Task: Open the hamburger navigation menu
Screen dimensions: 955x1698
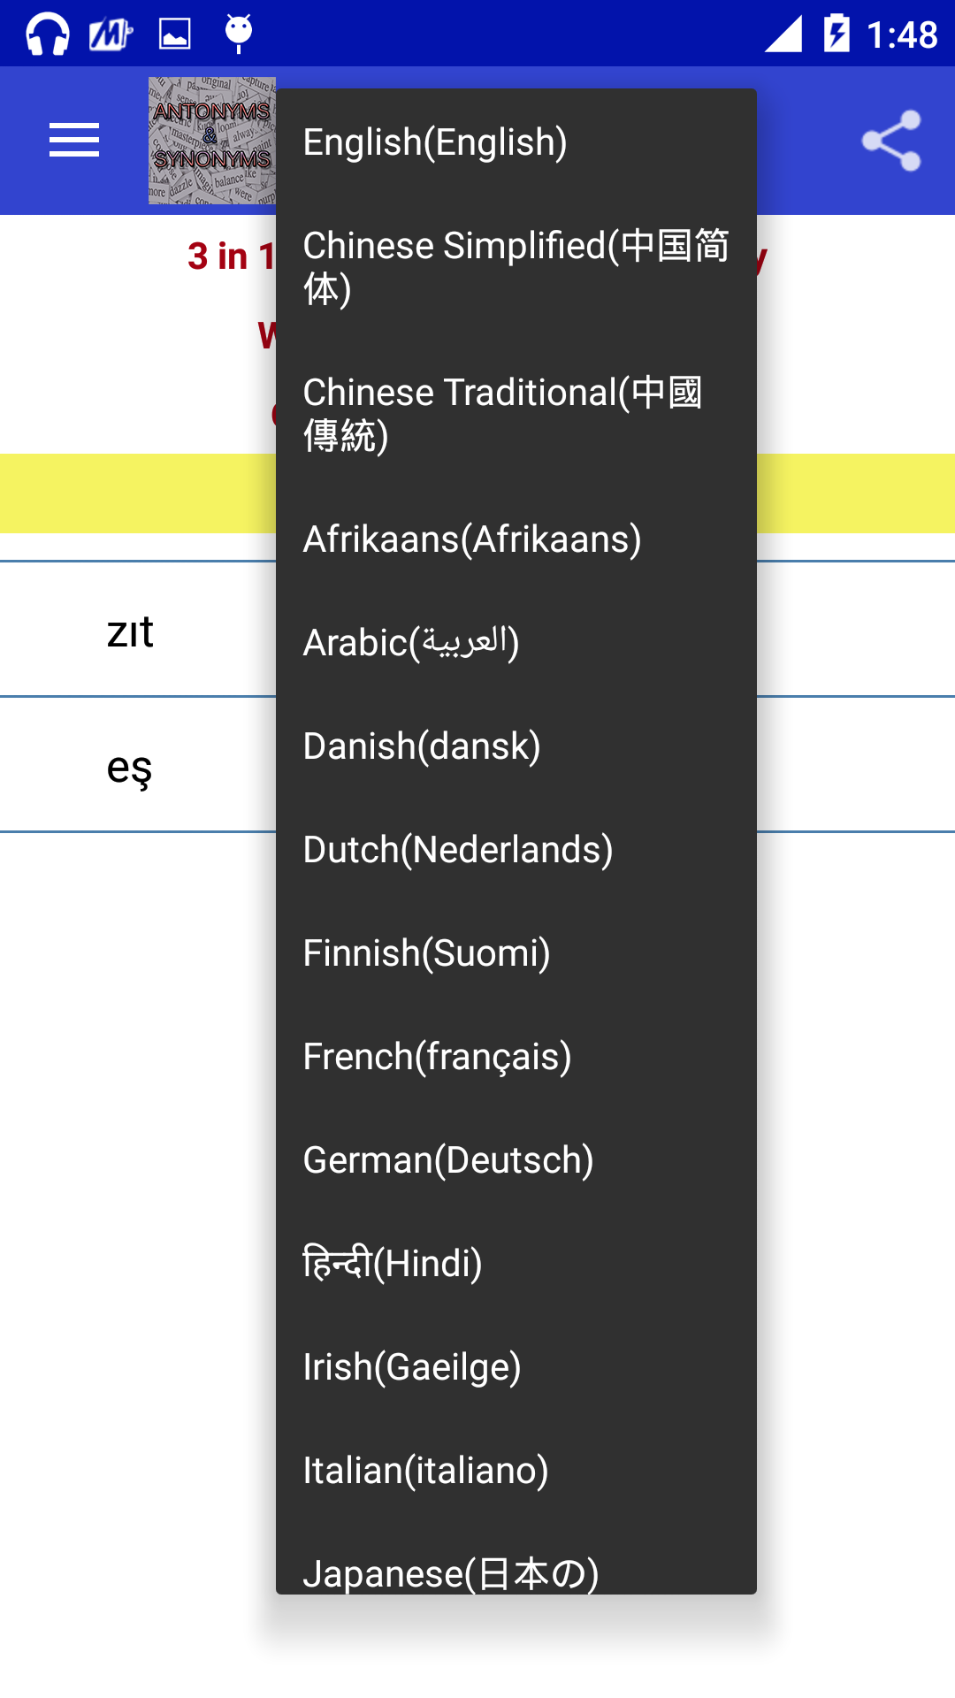Action: click(74, 141)
